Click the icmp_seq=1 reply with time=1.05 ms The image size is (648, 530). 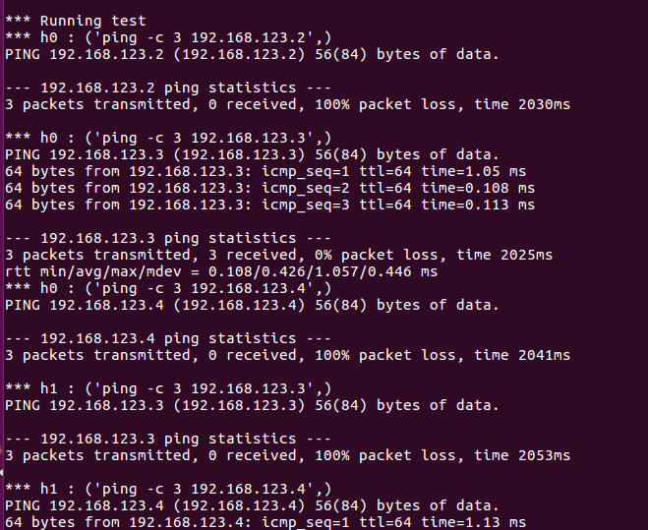click(x=265, y=171)
